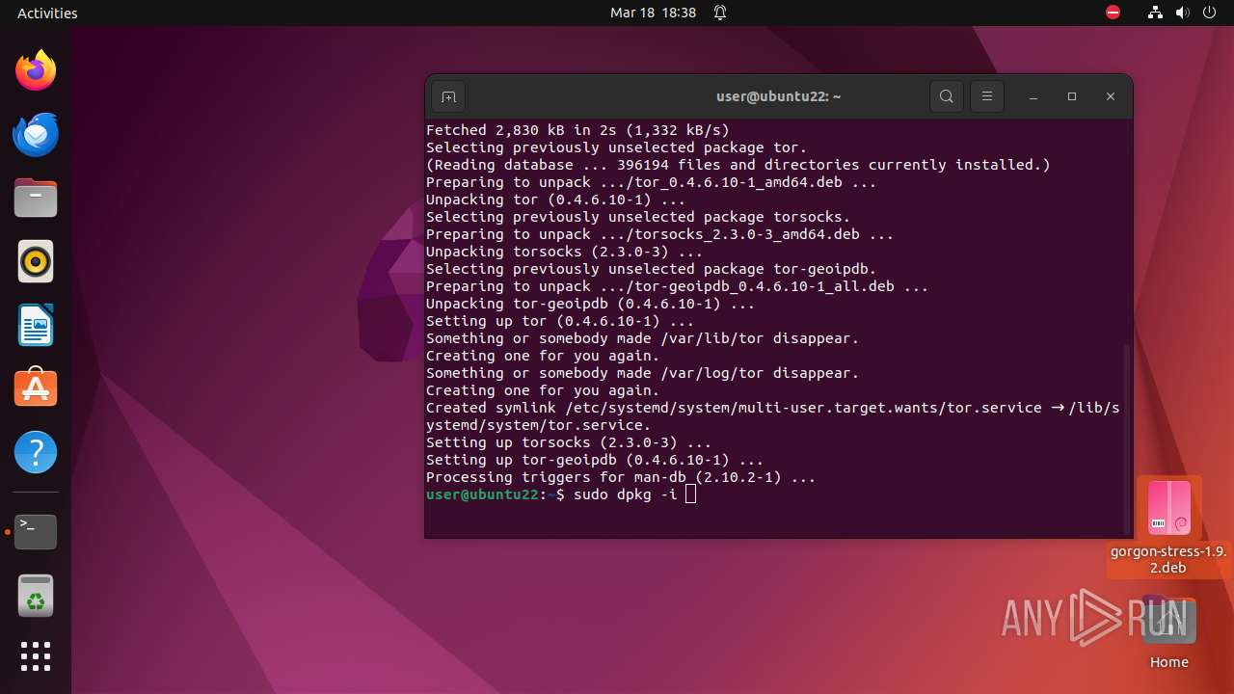Open the Files manager in dock

(36, 198)
